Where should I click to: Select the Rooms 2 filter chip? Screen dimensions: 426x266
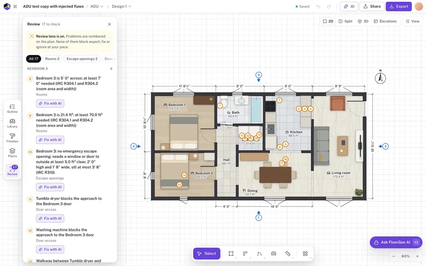(x=52, y=59)
